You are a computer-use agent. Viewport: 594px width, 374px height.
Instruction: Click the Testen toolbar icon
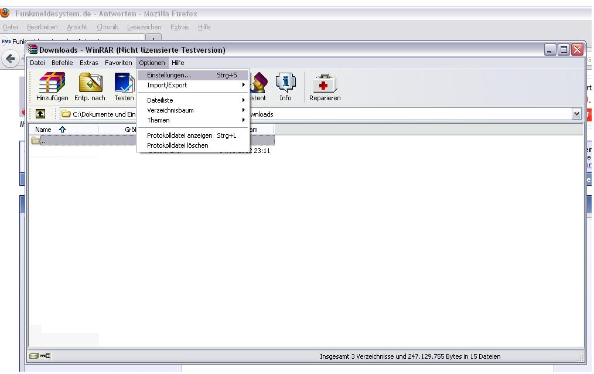[x=124, y=84]
